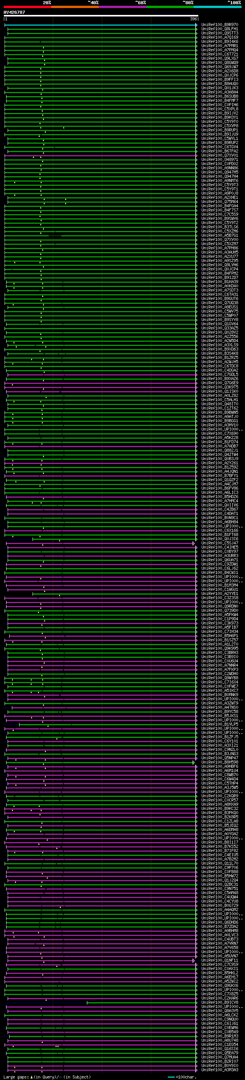This screenshot has height=1080, width=245.
Task: Click the UniRef100_B6SUB8 text
Action: click(x=219, y=97)
